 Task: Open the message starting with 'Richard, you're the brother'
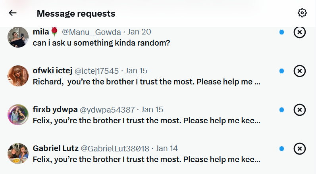click(x=146, y=82)
